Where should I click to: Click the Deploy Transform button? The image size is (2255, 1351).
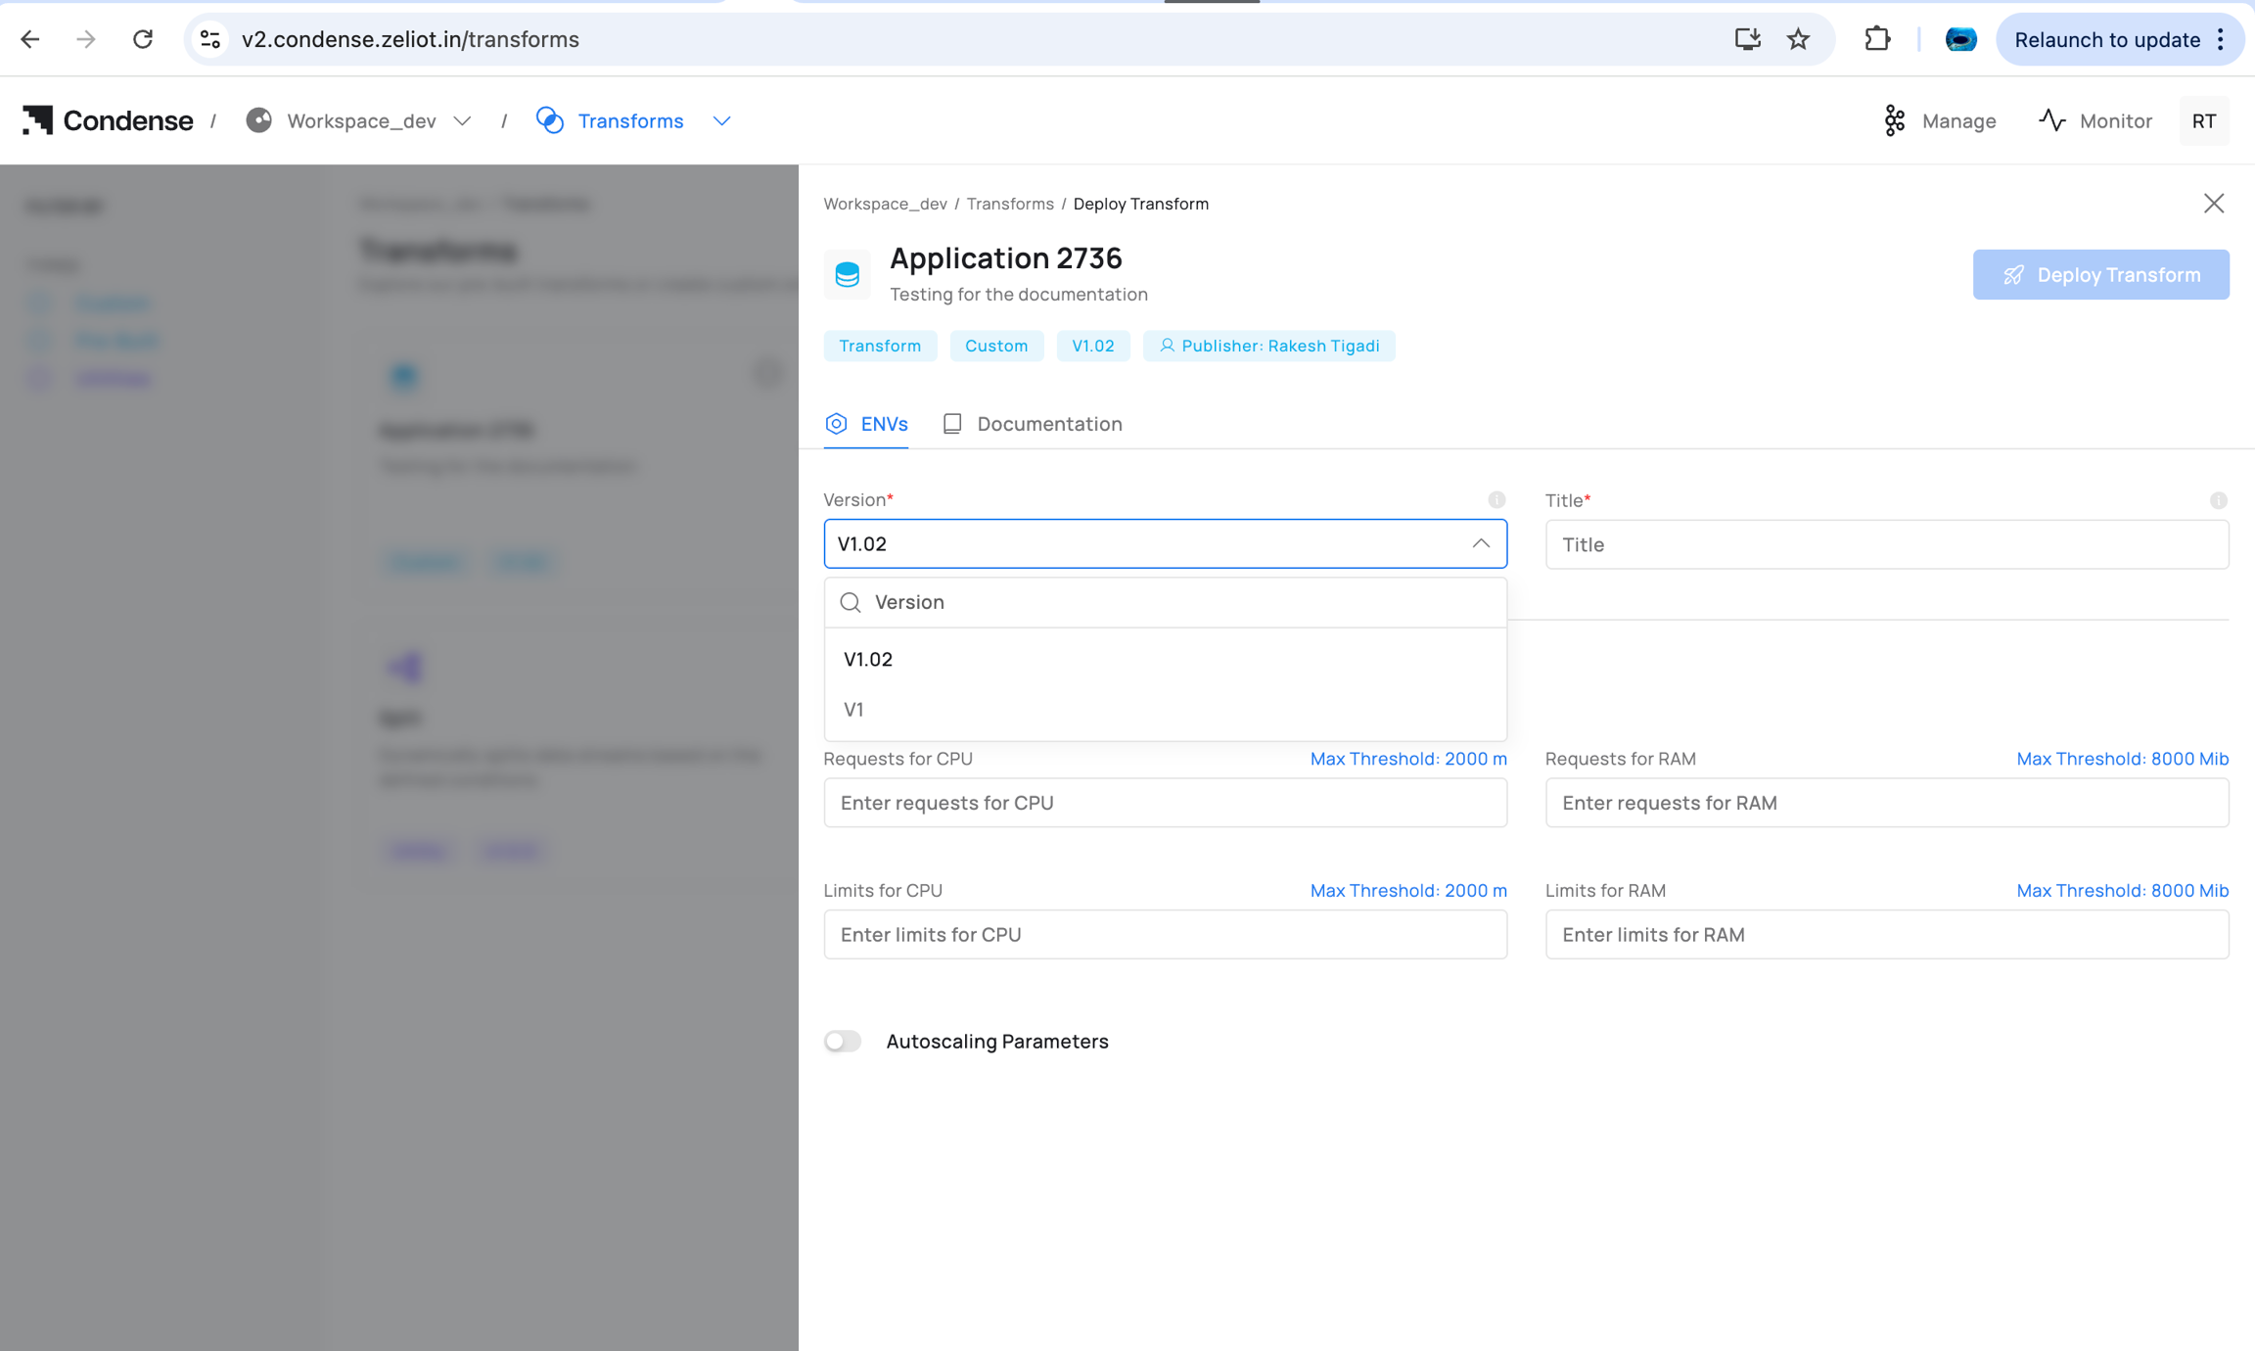tap(2100, 275)
